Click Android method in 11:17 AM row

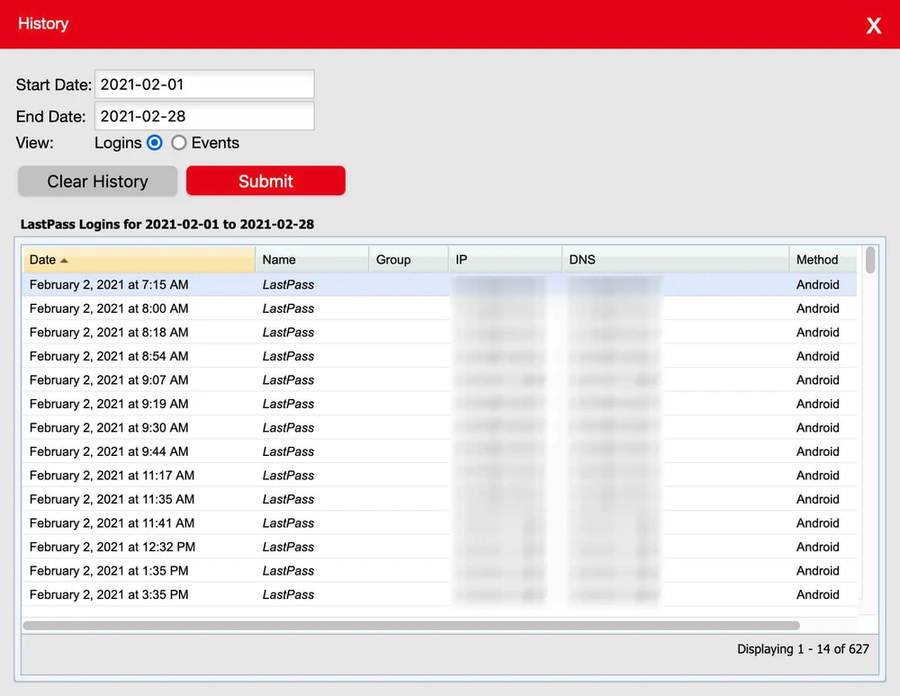pos(817,476)
